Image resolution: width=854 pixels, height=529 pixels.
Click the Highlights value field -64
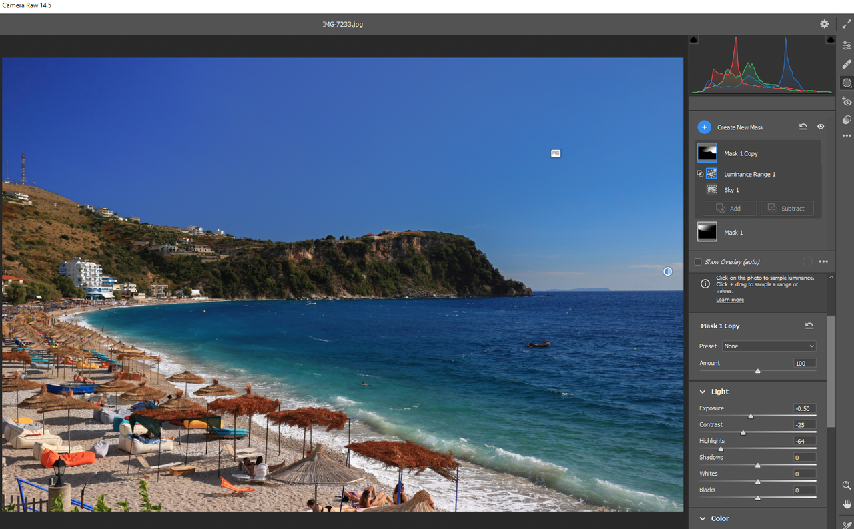coord(805,441)
